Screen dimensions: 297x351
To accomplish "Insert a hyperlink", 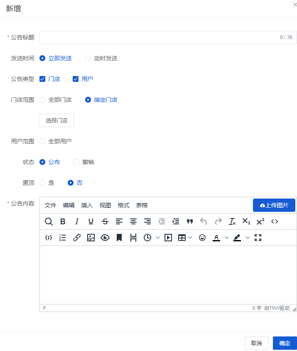I will (77, 238).
